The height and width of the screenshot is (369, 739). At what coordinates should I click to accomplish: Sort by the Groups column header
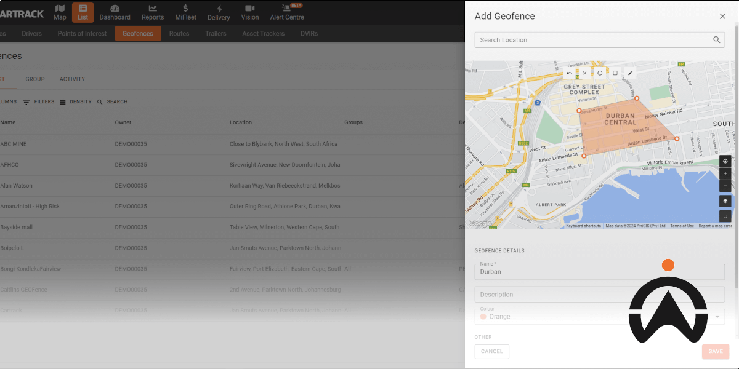tap(353, 122)
